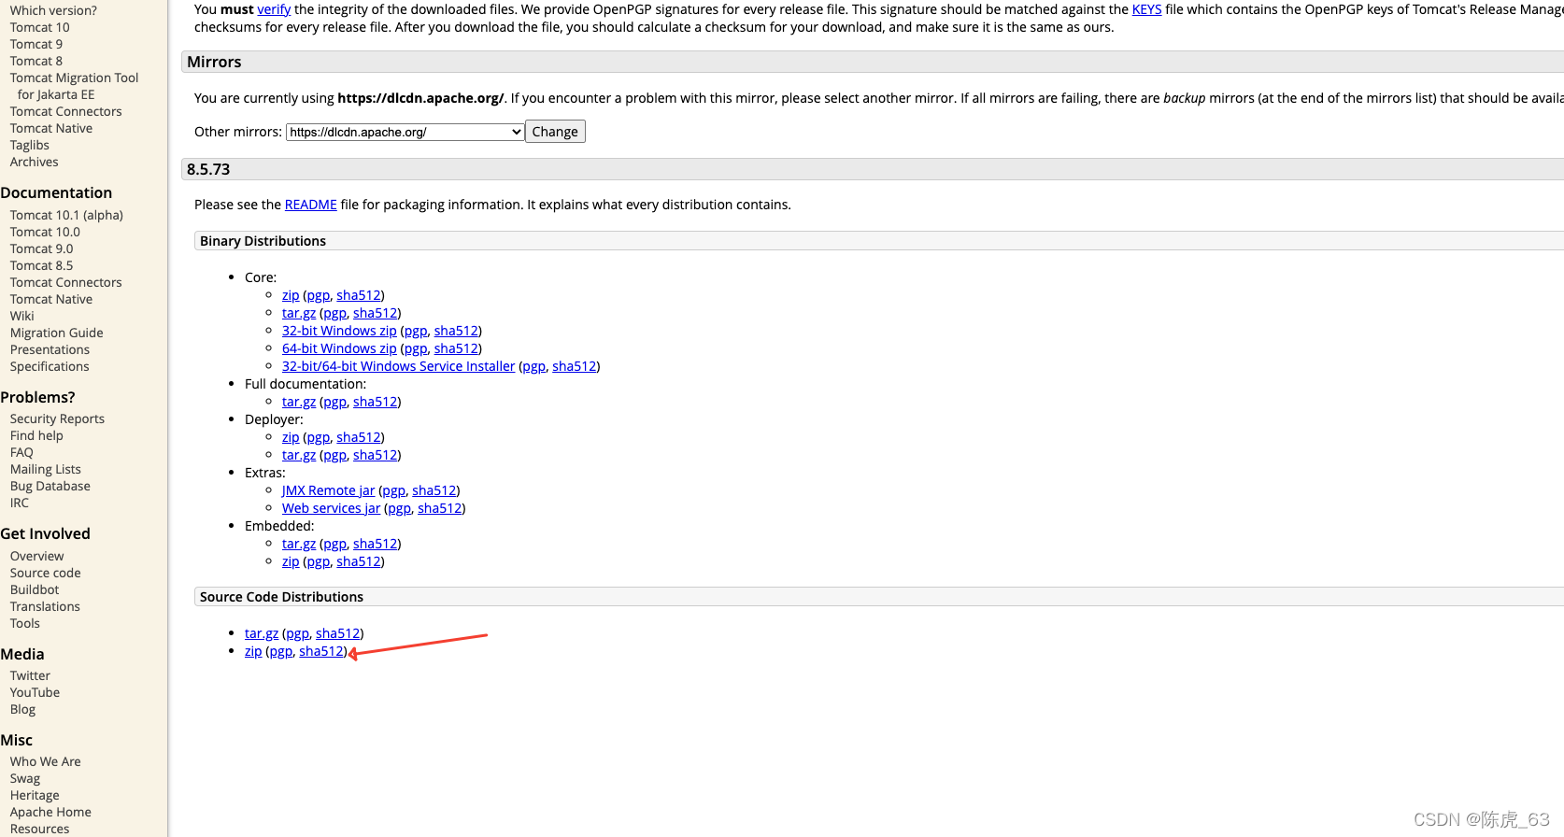The height and width of the screenshot is (837, 1564).
Task: Open Find help link
Action: tap(36, 435)
